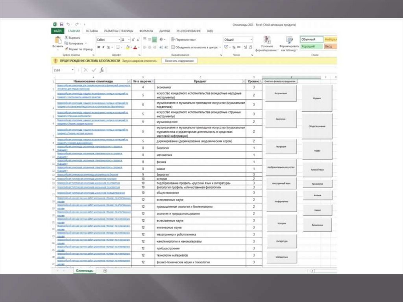This screenshot has height=302, width=403.
Task: Click the Paste (Вставить) clipboard icon
Action: [57, 40]
